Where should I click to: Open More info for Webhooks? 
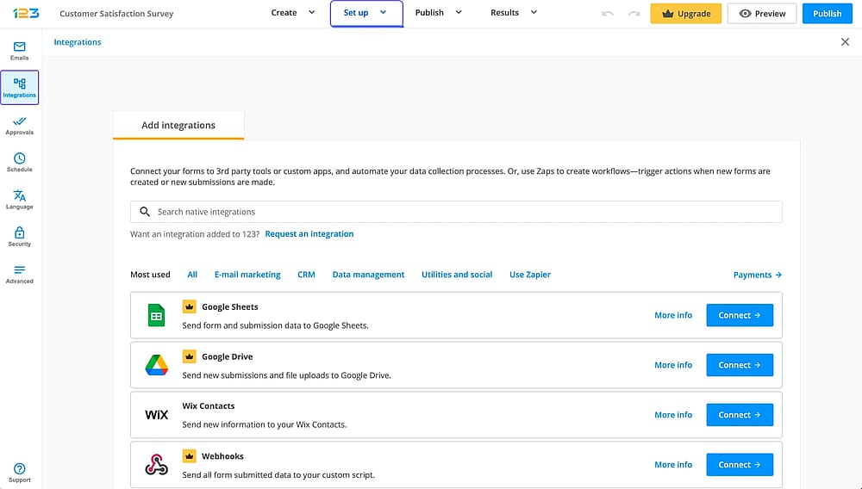coord(673,464)
